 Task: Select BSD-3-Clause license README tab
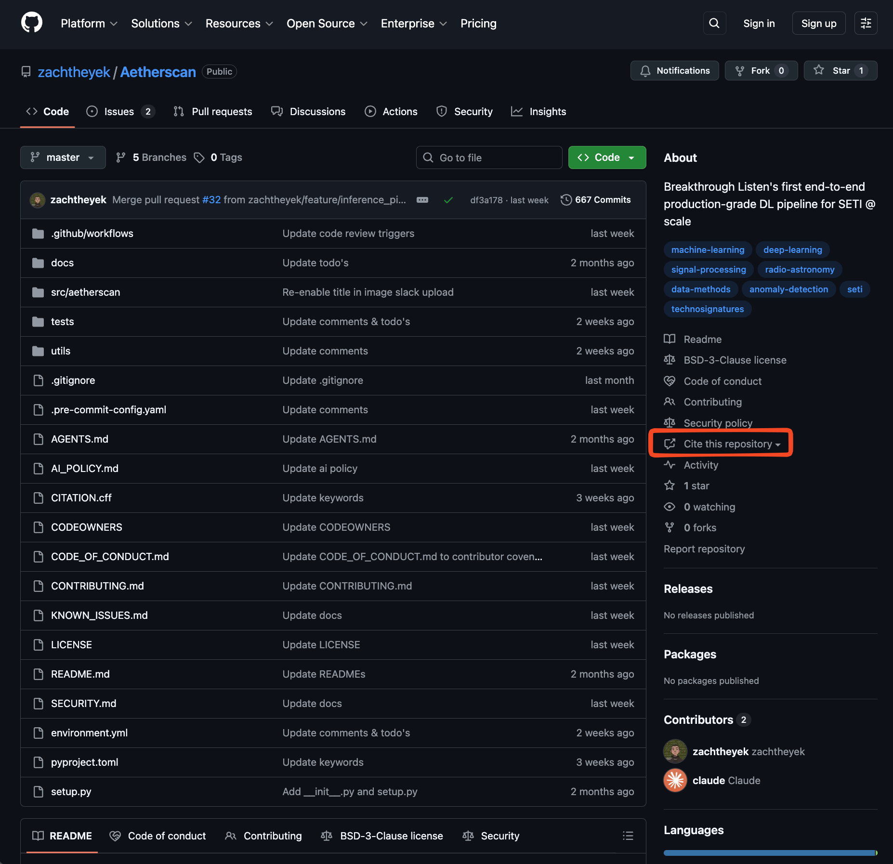click(382, 836)
